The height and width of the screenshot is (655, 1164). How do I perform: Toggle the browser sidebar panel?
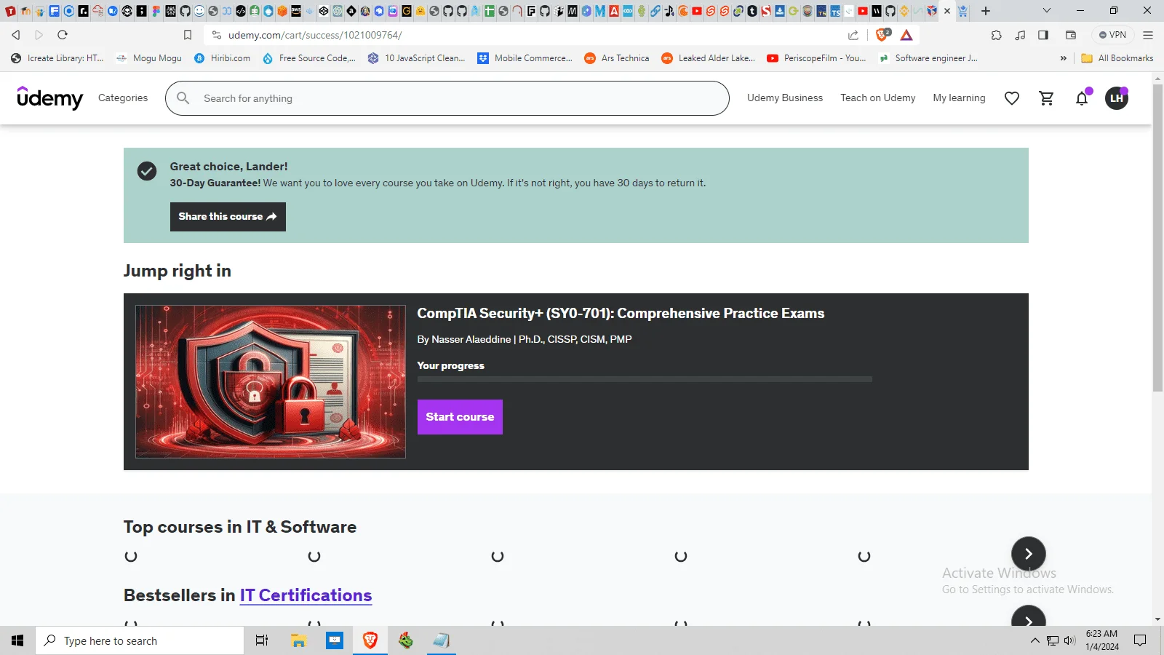(x=1043, y=35)
